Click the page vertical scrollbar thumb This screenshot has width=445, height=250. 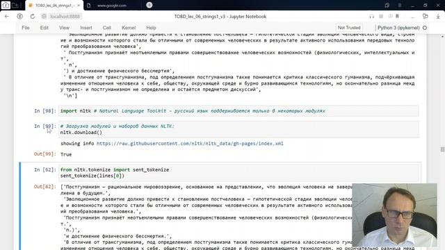tap(442, 149)
